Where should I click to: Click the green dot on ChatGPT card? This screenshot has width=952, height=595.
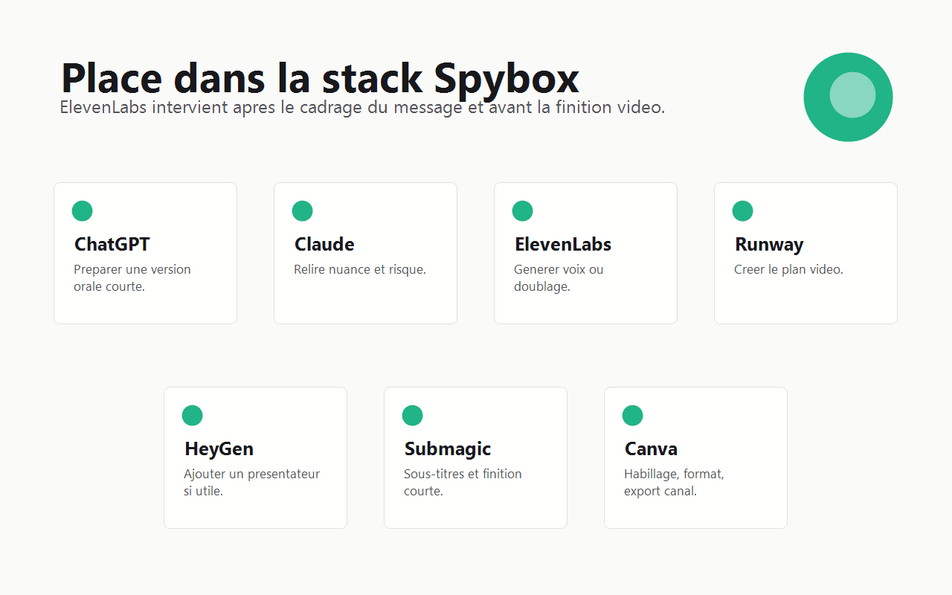82,210
